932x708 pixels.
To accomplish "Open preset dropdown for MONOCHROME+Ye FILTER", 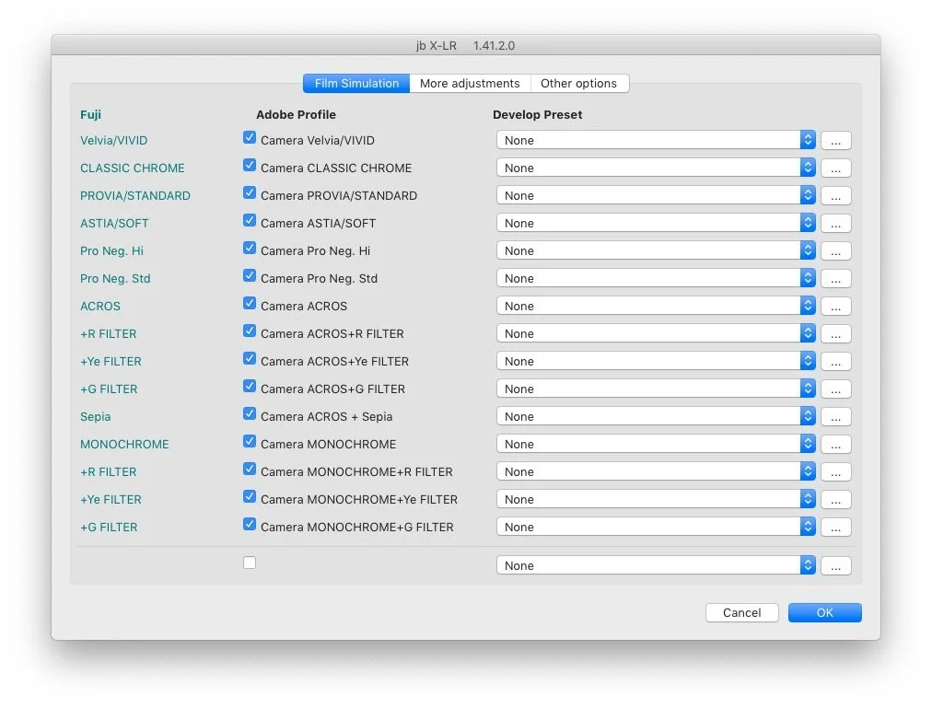I will (656, 499).
